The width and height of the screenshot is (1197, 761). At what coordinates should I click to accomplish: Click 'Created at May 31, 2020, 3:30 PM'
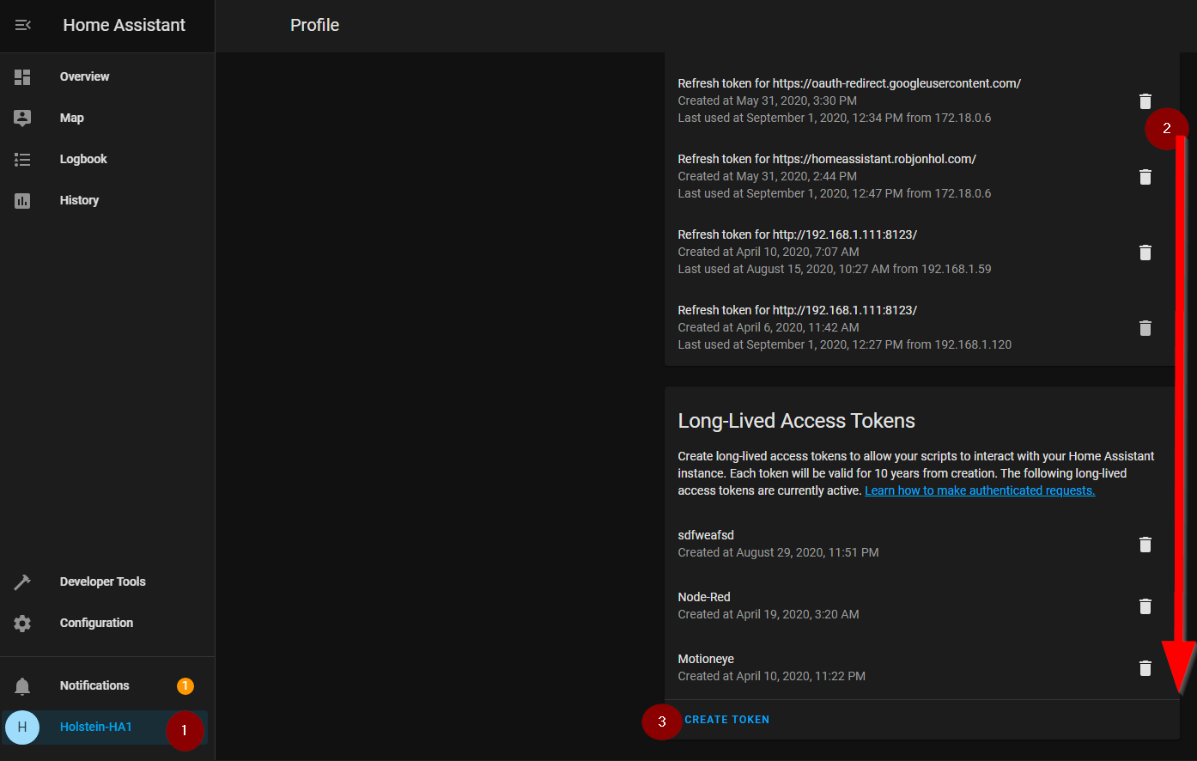[768, 100]
